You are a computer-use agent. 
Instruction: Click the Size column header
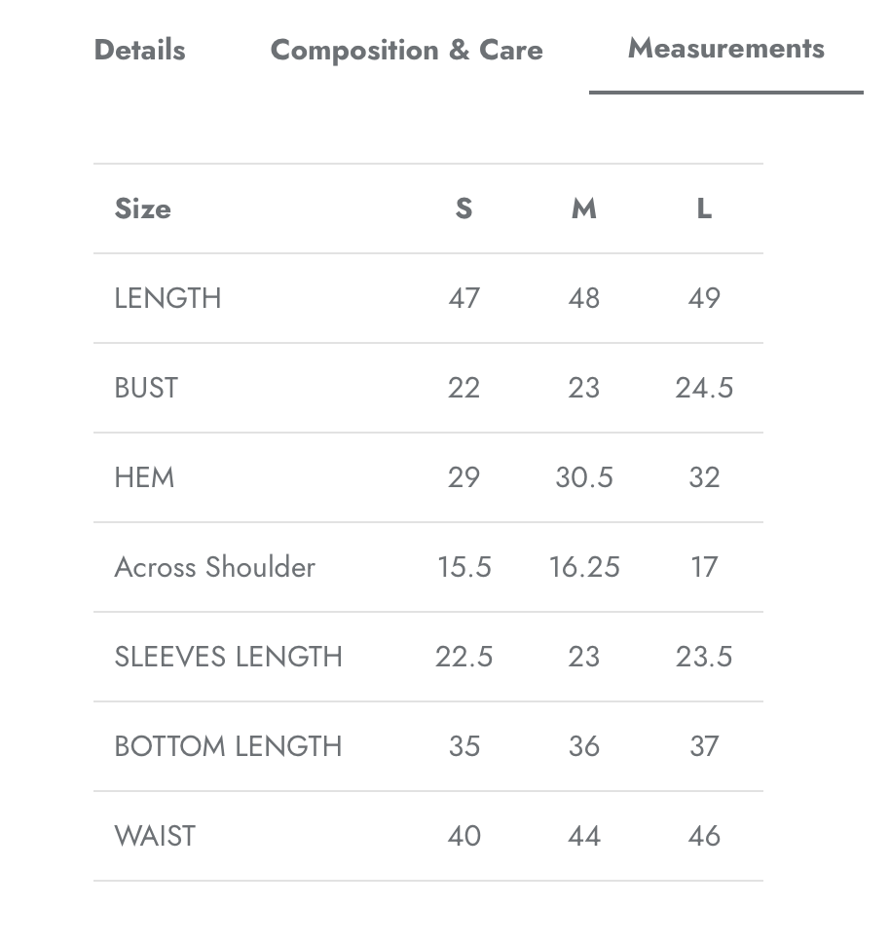[x=142, y=208]
